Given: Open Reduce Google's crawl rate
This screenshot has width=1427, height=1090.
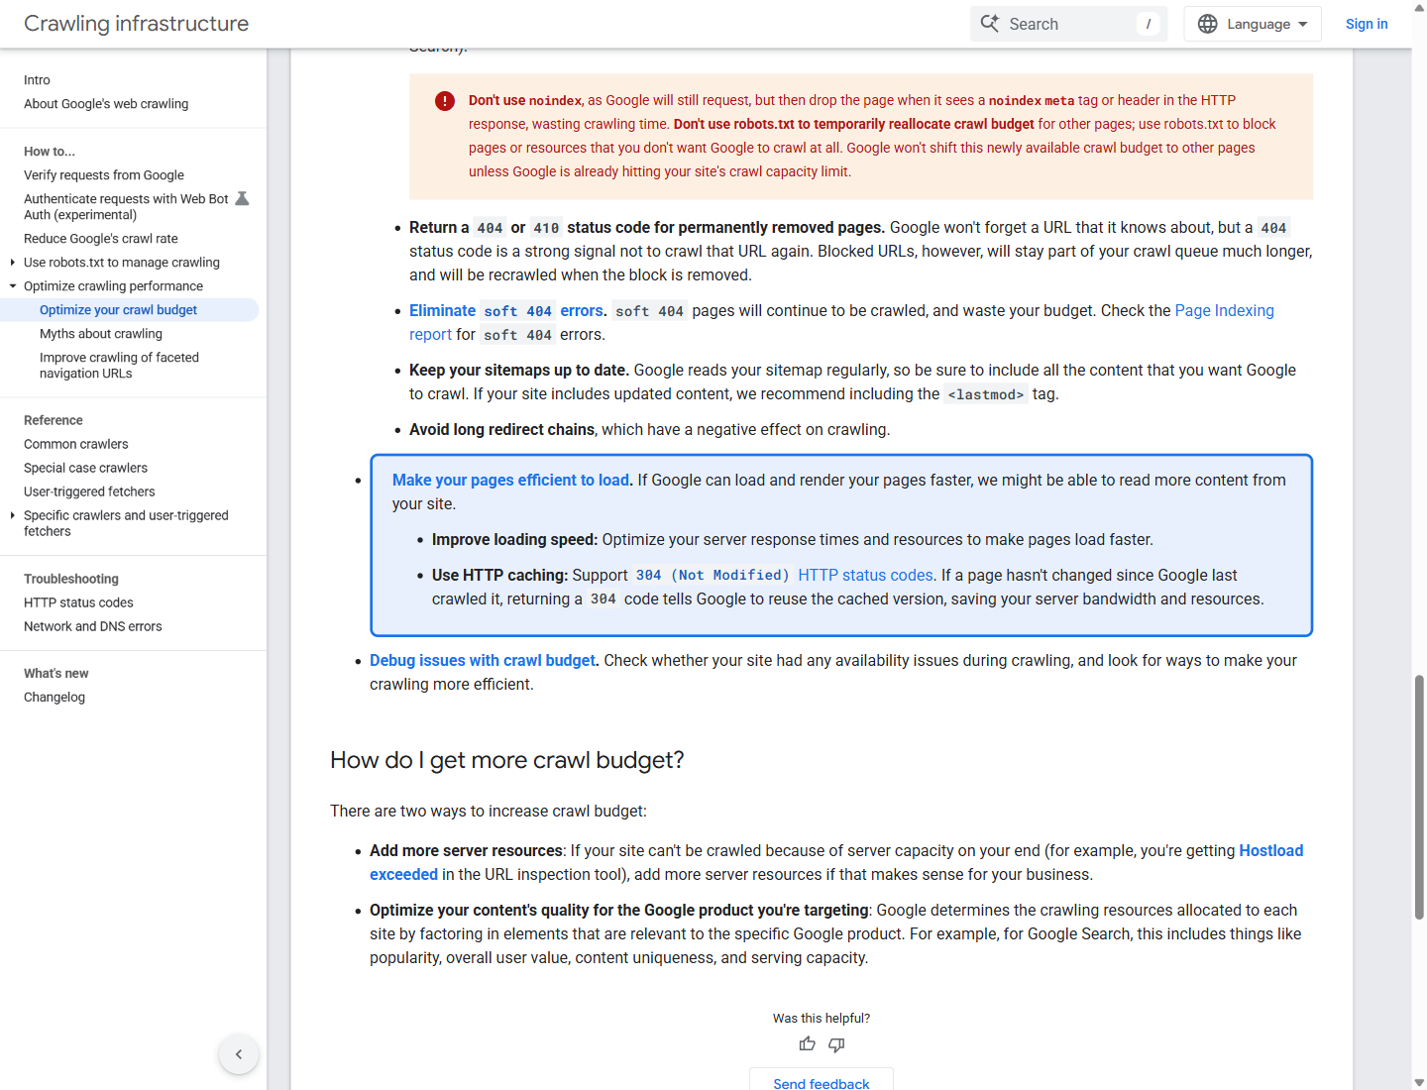Looking at the screenshot, I should (x=101, y=239).
